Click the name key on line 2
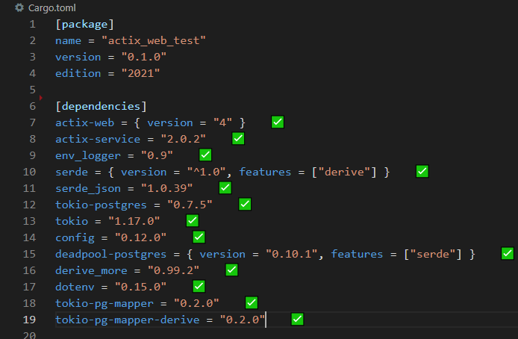Image resolution: width=518 pixels, height=339 pixels. point(69,40)
